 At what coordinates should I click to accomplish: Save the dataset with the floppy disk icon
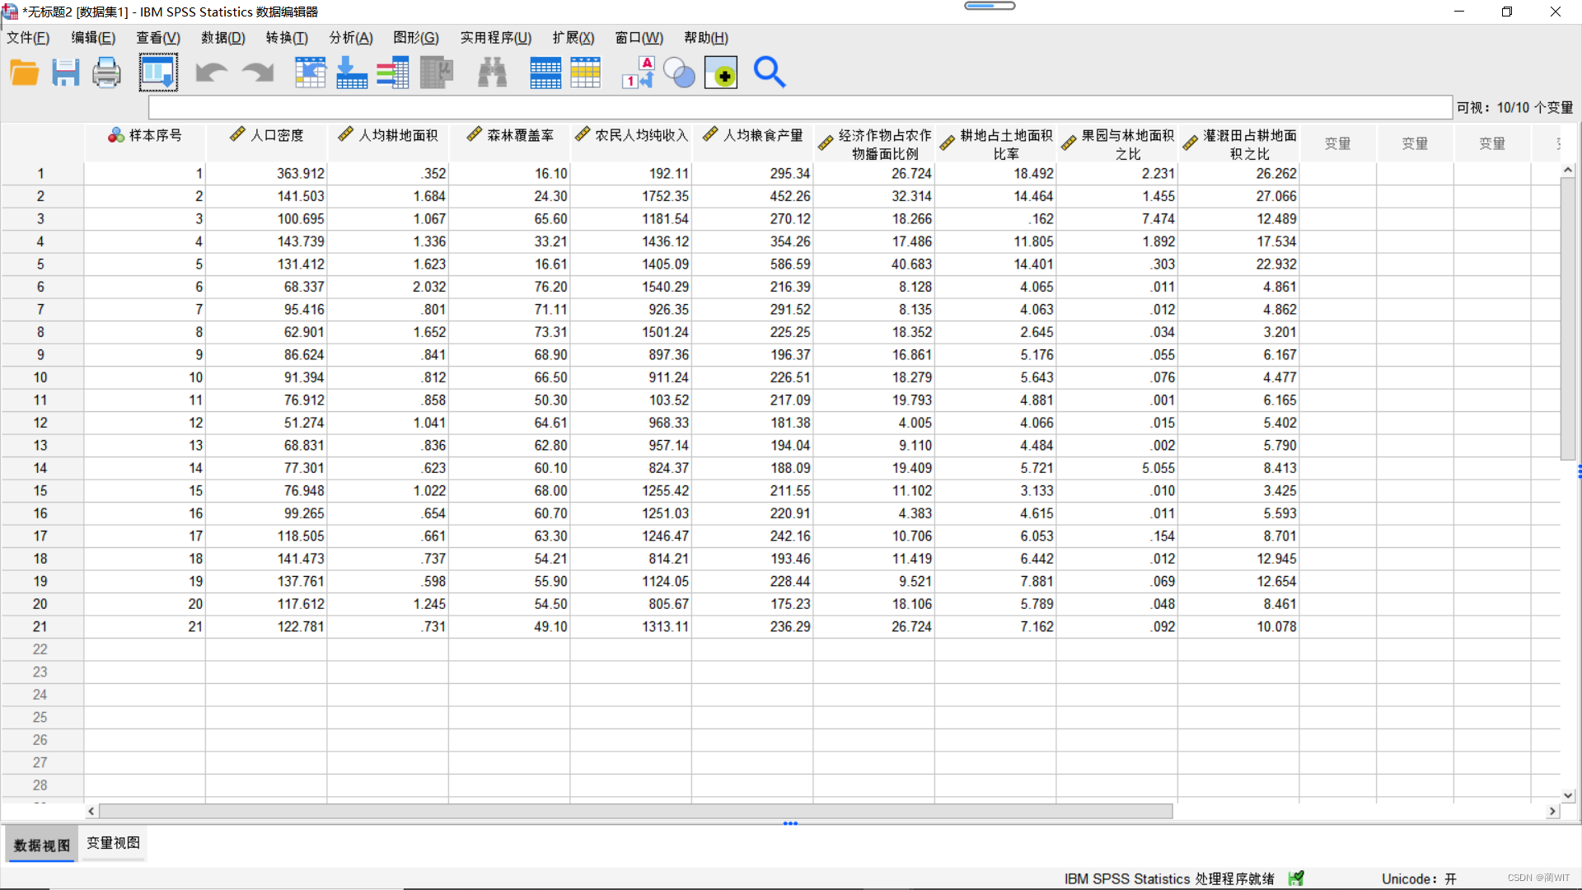pos(65,73)
